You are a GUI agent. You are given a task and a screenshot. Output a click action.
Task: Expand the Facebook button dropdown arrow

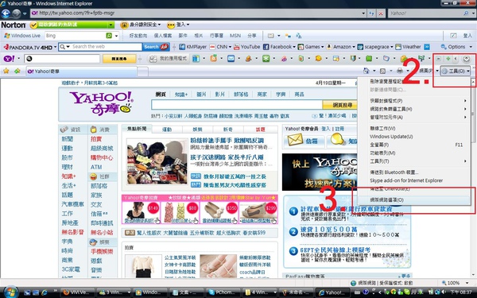pyautogui.click(x=294, y=47)
